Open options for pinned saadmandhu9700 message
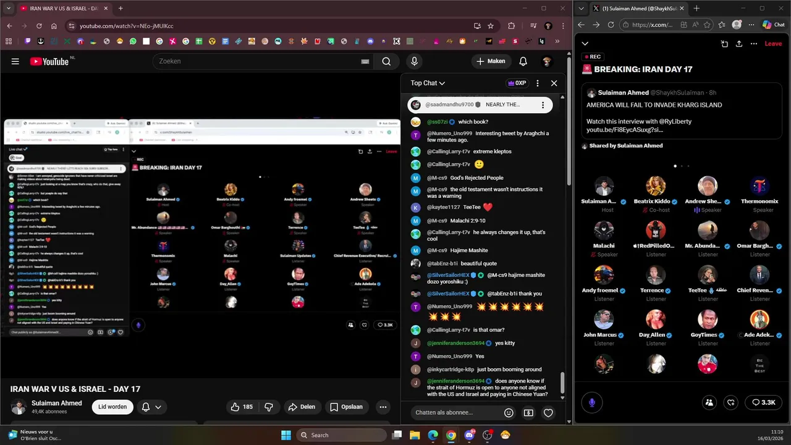 click(543, 105)
